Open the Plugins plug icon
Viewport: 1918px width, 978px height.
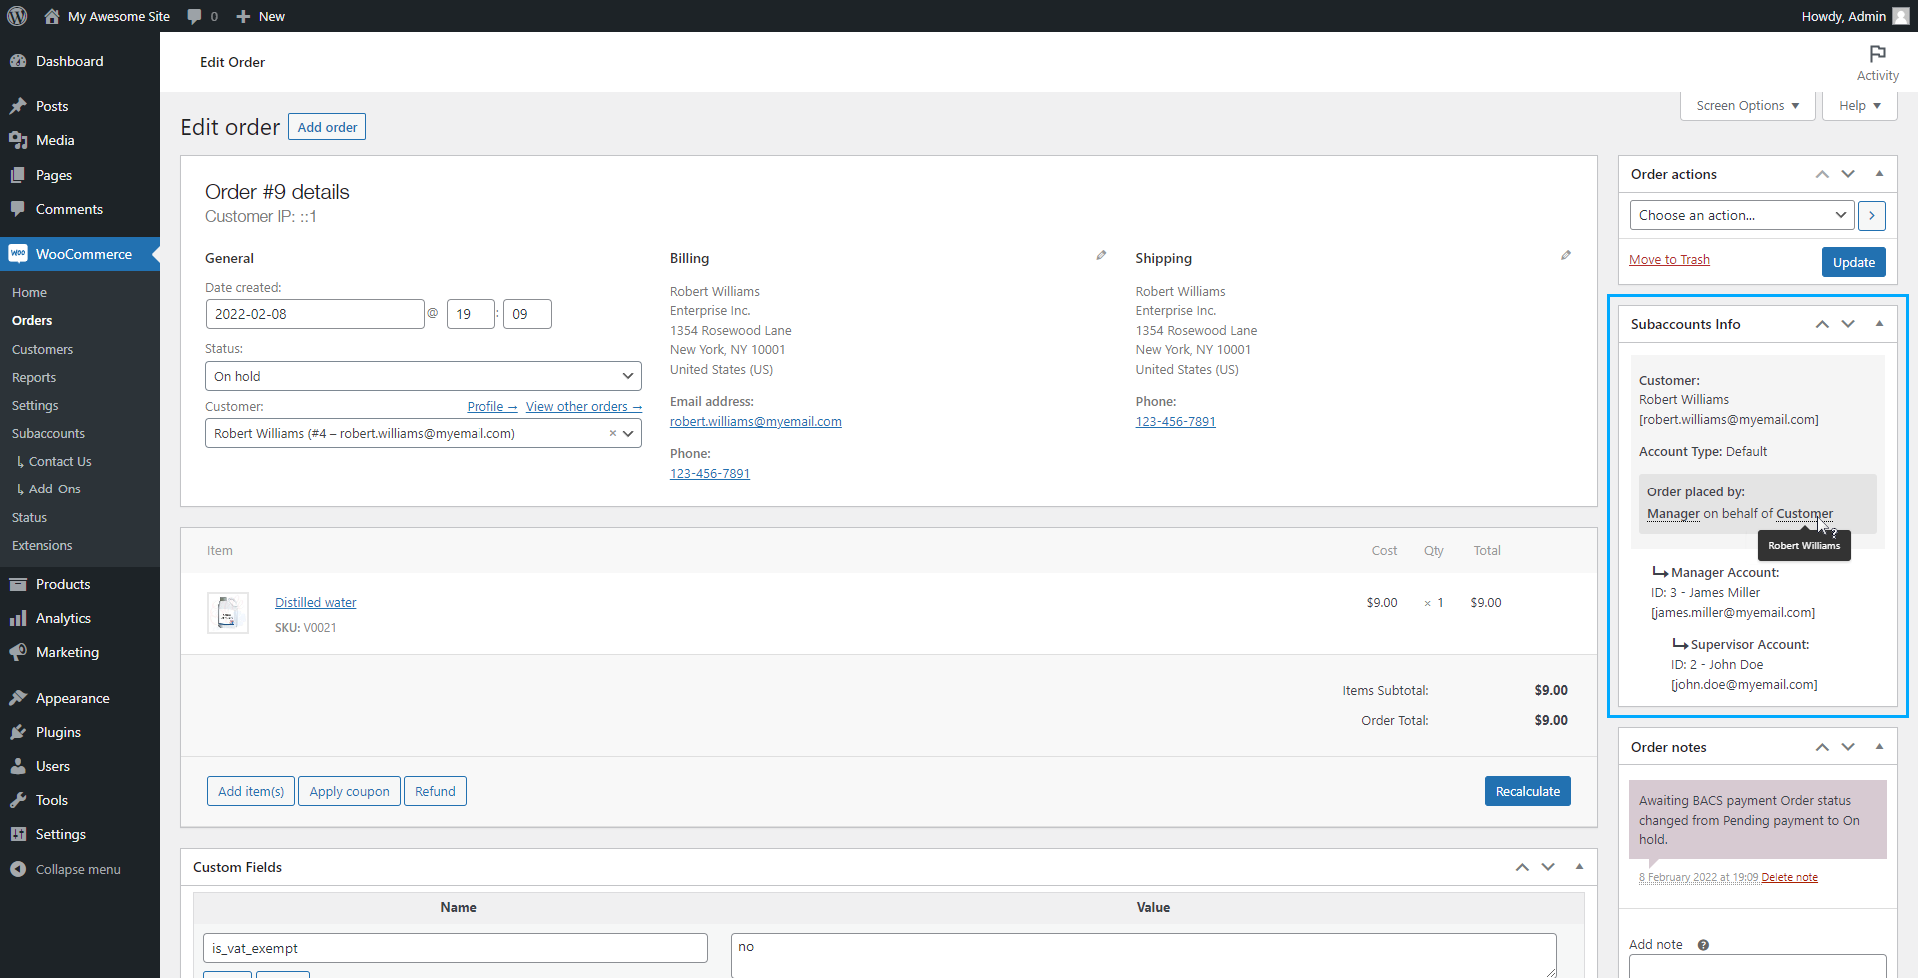click(x=18, y=732)
